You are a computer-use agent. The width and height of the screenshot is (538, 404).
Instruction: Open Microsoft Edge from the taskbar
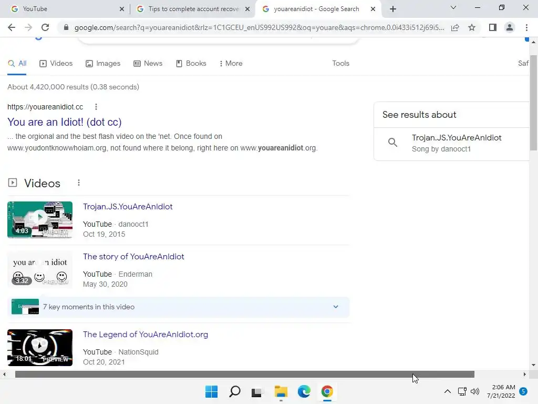tap(304, 391)
